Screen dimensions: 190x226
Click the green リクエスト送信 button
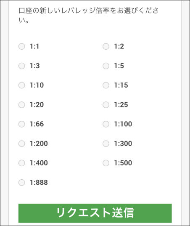[95, 213]
